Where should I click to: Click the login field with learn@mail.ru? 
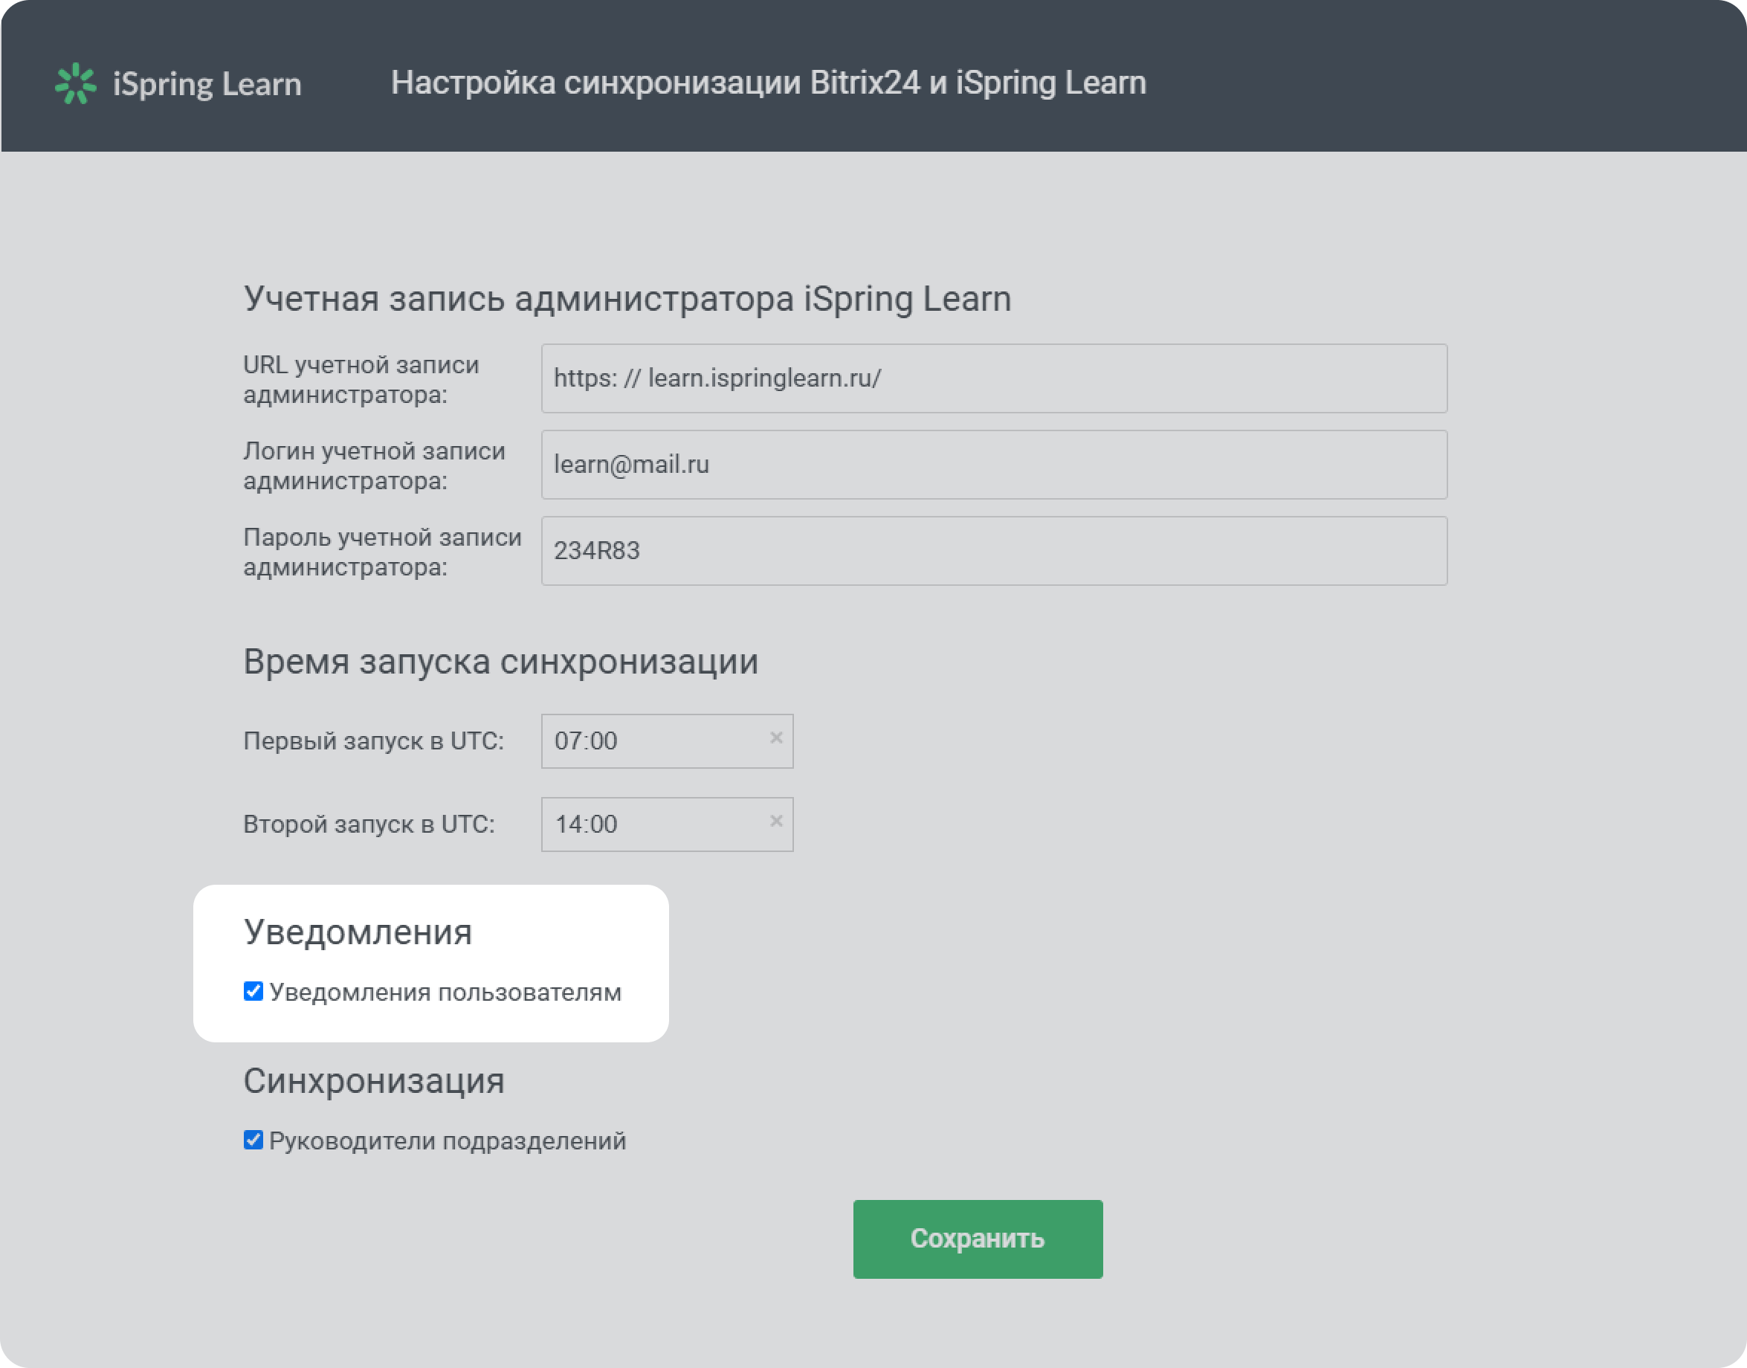[x=994, y=465]
